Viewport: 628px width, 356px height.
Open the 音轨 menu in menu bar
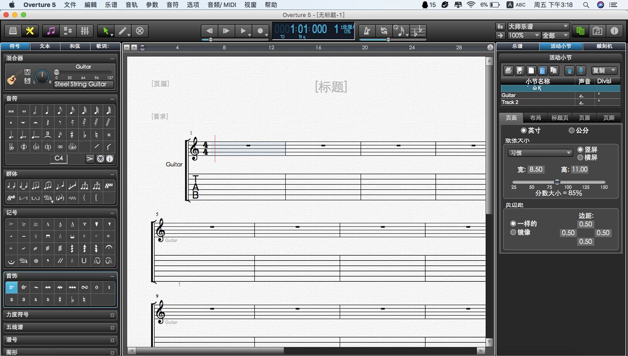click(x=131, y=5)
